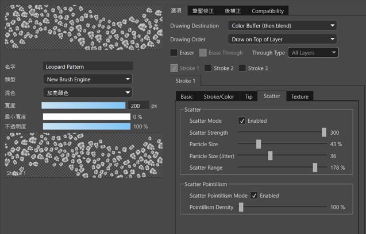Expand the Drawing Order dropdown
The height and width of the screenshot is (234, 366).
282,39
